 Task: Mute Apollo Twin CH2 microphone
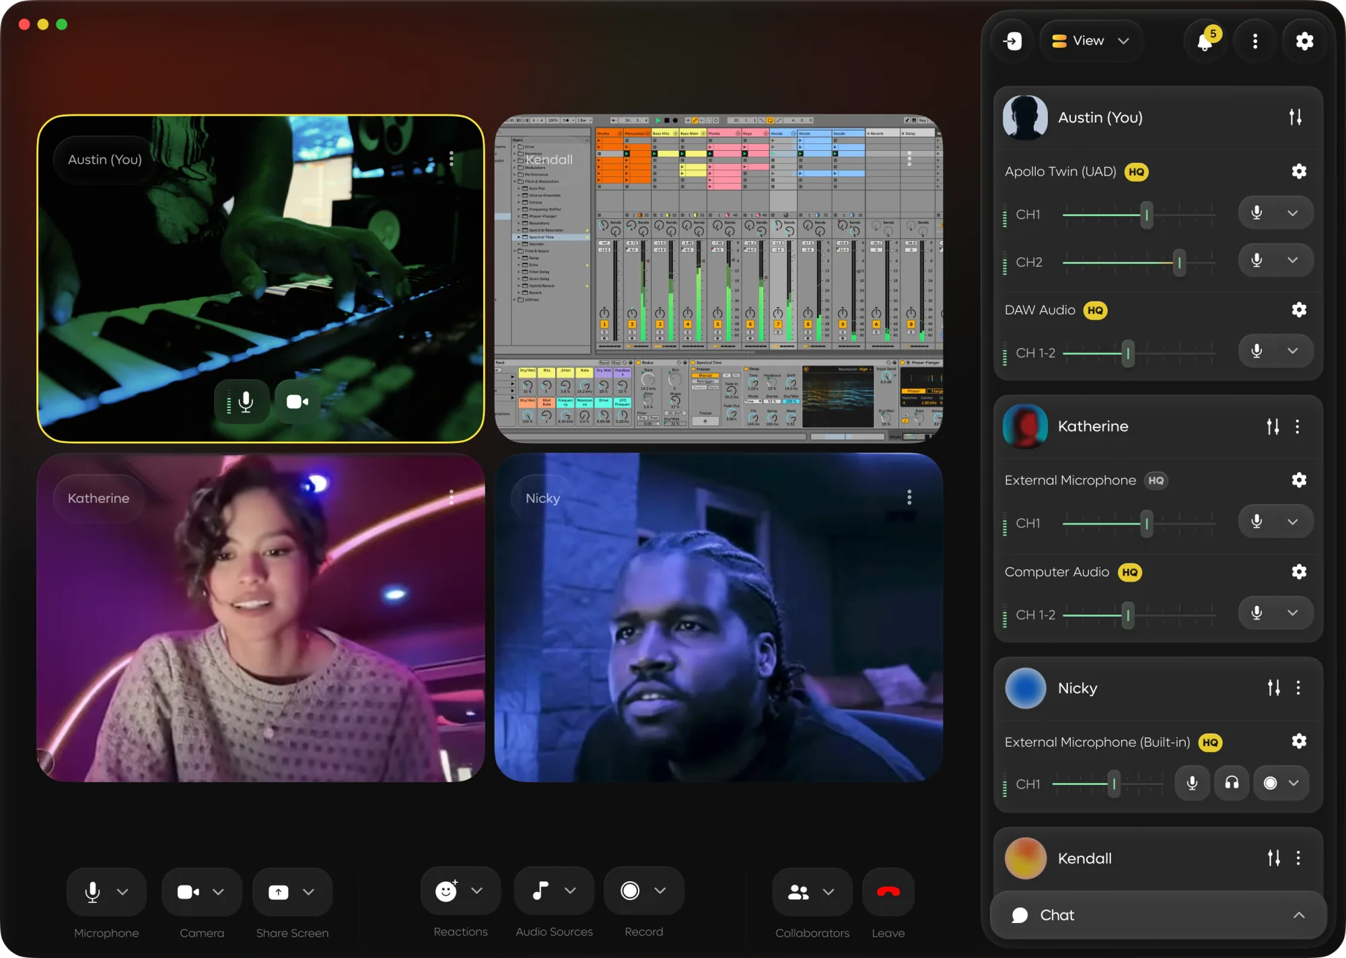tap(1256, 260)
